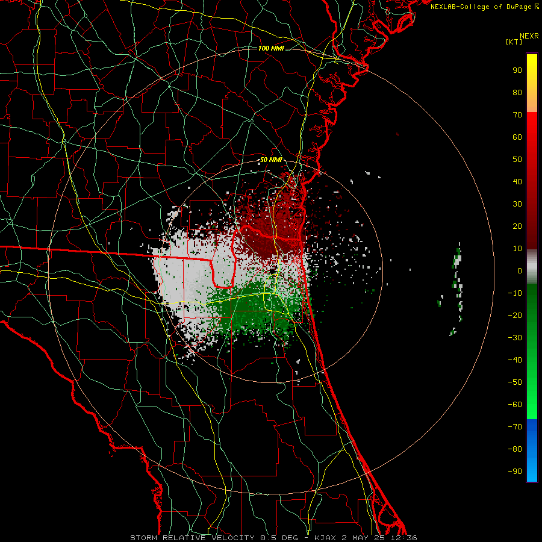Pick the 40 scale label
The width and height of the screenshot is (542, 542).
[x=517, y=181]
